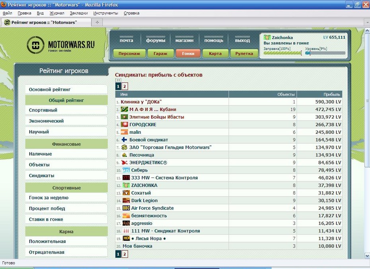This screenshot has width=370, height=269.
Task: Click the 111 MW syndicate emblem
Action: pos(126,231)
